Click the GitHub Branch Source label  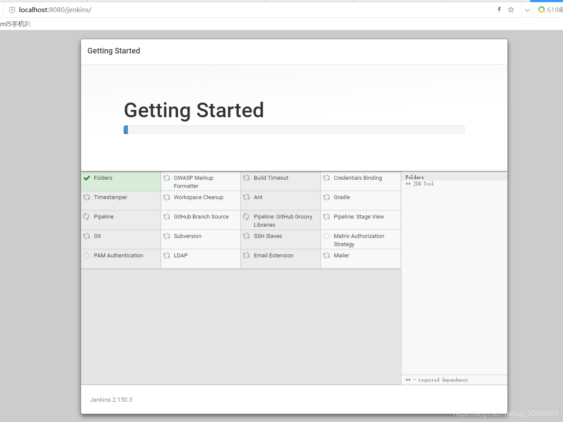(x=201, y=217)
